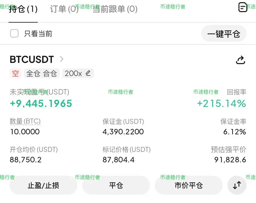Tap the 空 short direction tag
Screen dimensions: 256x203
[x=15, y=73]
